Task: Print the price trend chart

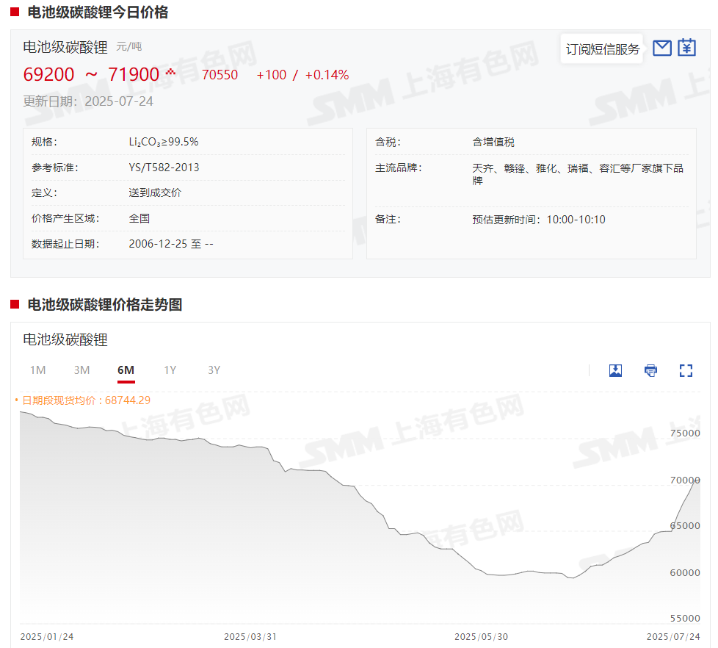Action: (x=650, y=370)
